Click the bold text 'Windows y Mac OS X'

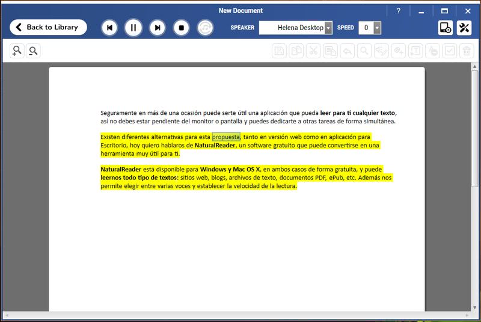point(230,169)
